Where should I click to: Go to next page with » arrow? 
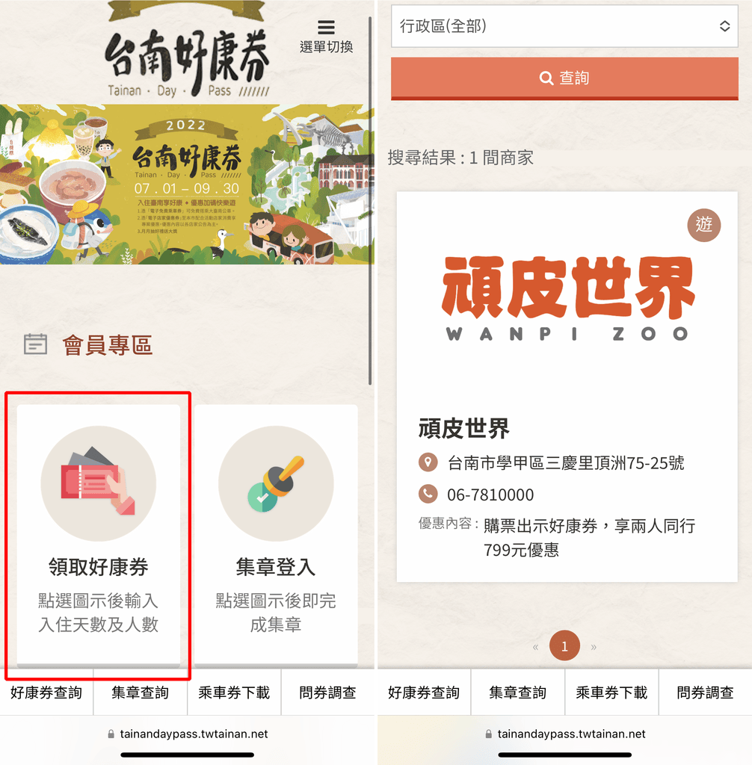tap(594, 647)
